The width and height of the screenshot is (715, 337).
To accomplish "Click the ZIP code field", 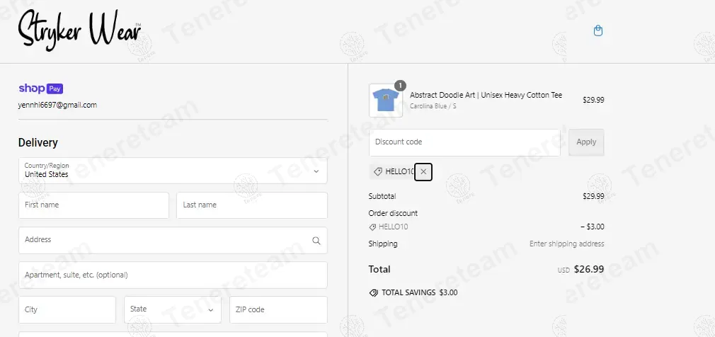I will (x=278, y=309).
